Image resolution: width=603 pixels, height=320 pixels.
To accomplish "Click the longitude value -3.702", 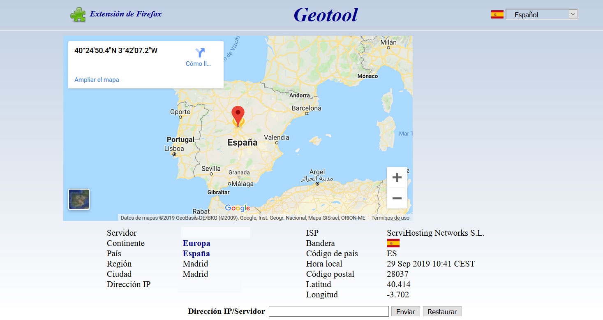I will pos(398,295).
